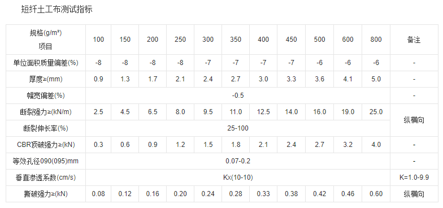Select the 0.60 tear strength value
Screen dimensions: 443x208
point(376,194)
